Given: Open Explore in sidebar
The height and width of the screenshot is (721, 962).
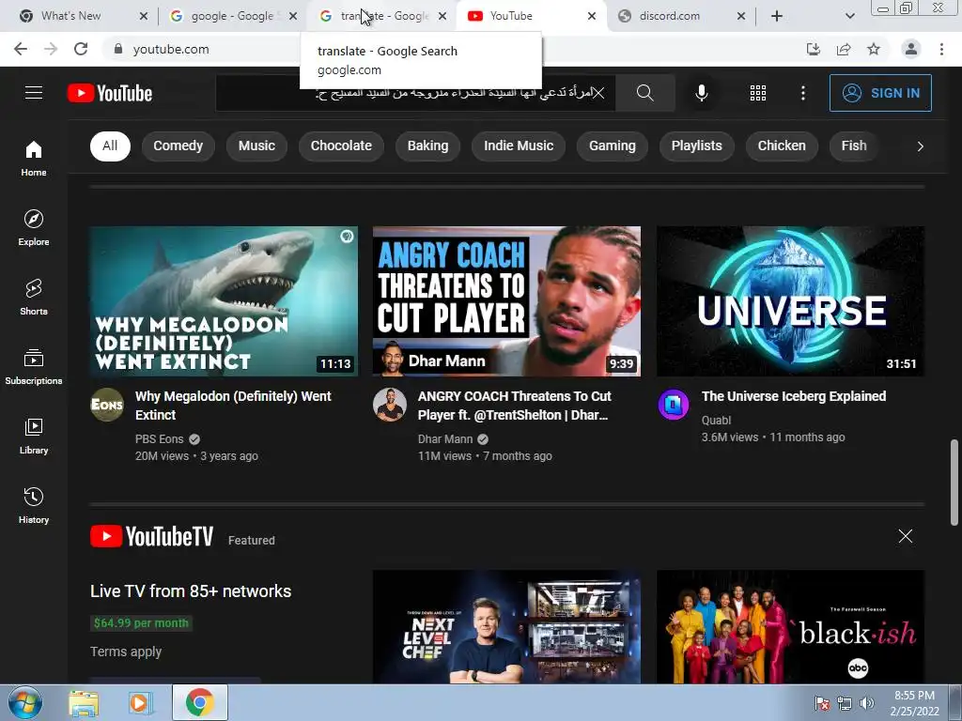Looking at the screenshot, I should click(34, 227).
